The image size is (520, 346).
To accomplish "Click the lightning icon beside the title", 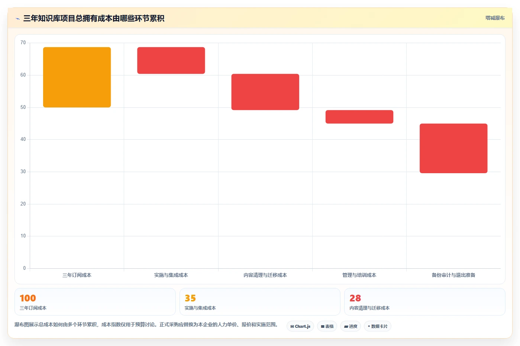I will pyautogui.click(x=17, y=19).
